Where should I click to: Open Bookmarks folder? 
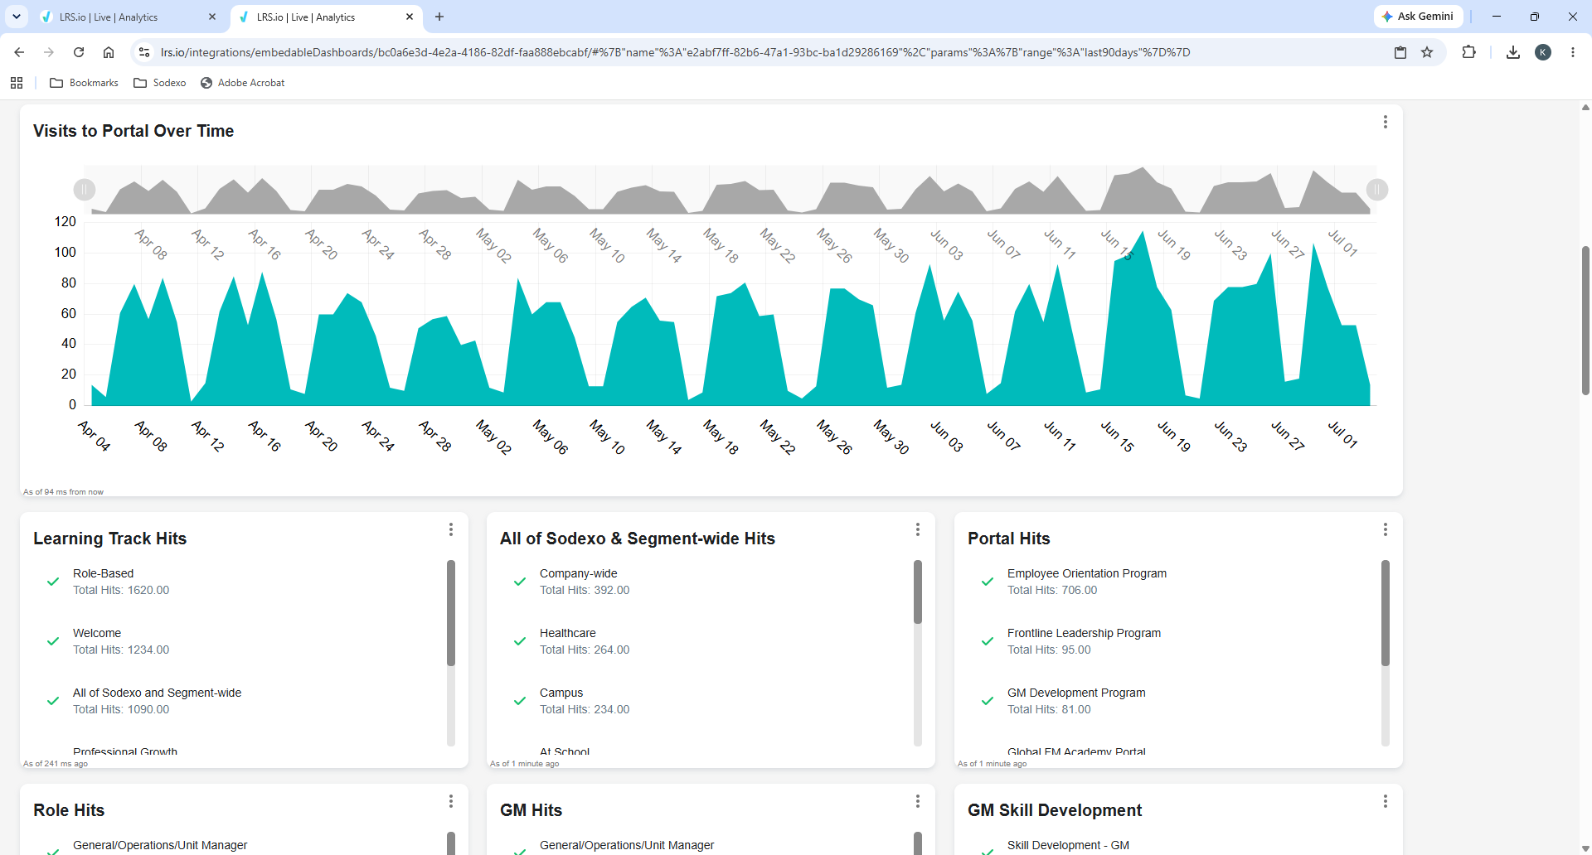(x=85, y=83)
